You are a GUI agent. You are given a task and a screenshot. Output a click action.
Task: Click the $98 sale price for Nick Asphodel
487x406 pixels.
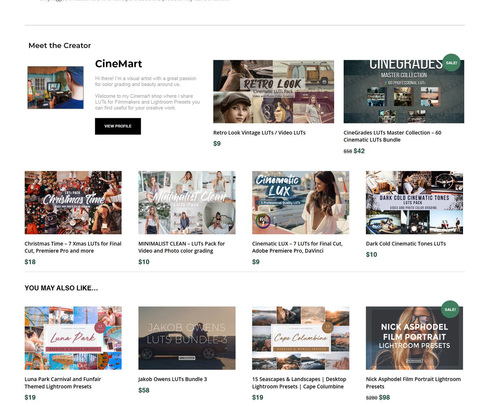[x=384, y=397]
